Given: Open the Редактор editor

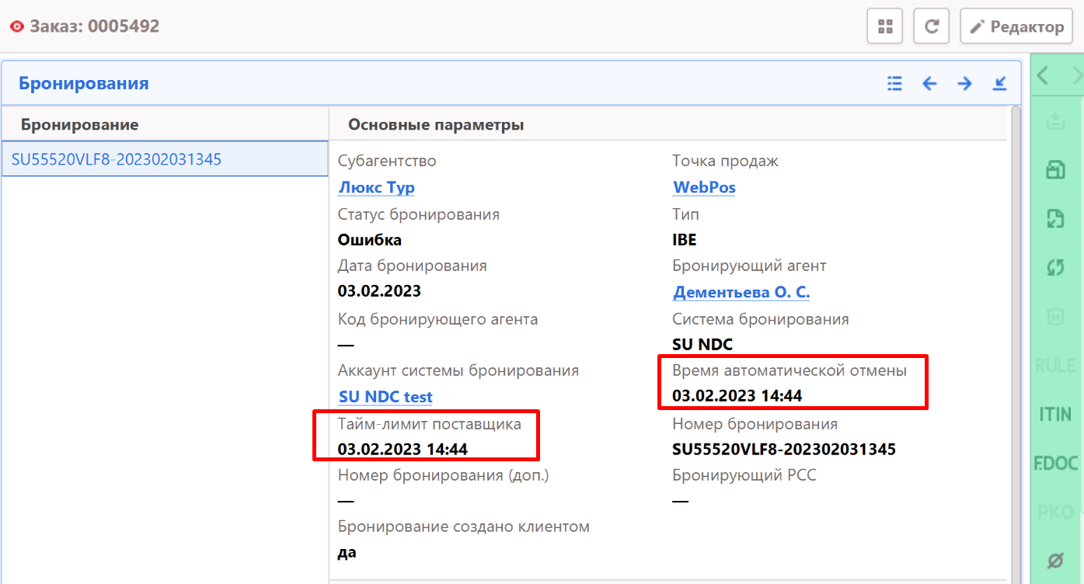Looking at the screenshot, I should click(1016, 26).
